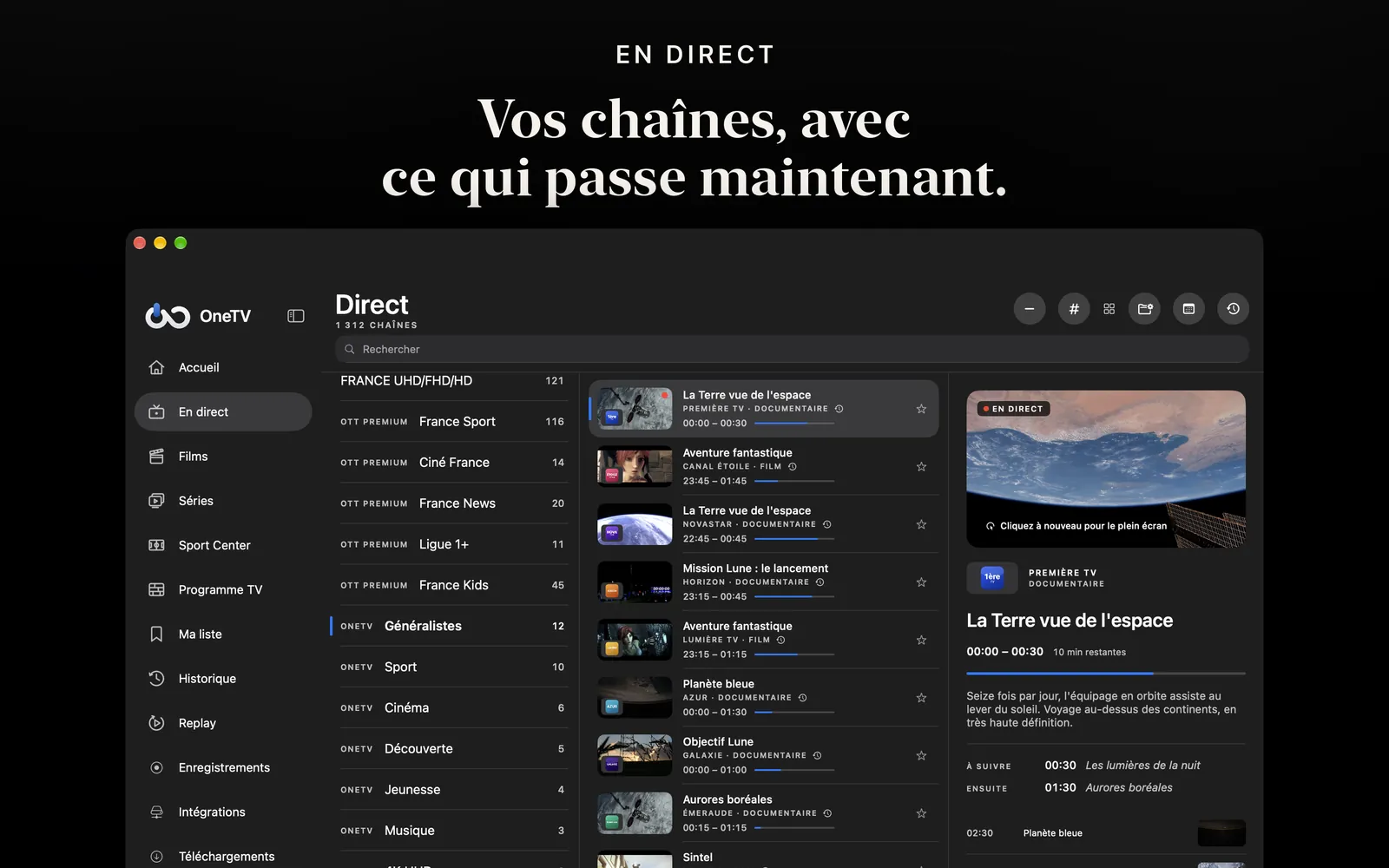
Task: Select Aventure fantastique on Lumière TV
Action: tap(764, 640)
